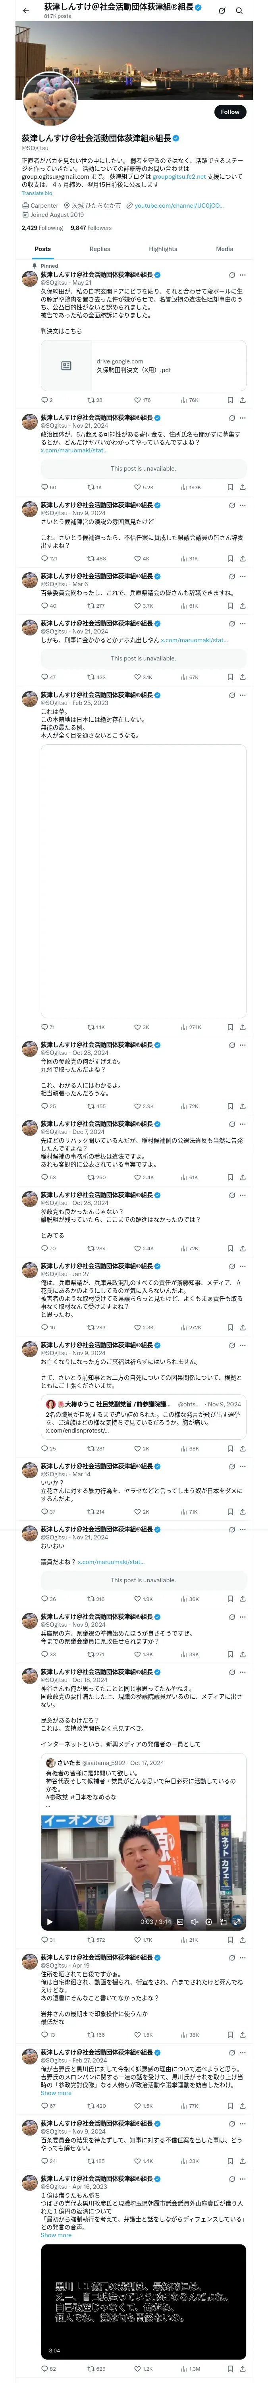Screen dimensions: 268x2383
Task: Go back using the header back arrow
Action: (26, 11)
